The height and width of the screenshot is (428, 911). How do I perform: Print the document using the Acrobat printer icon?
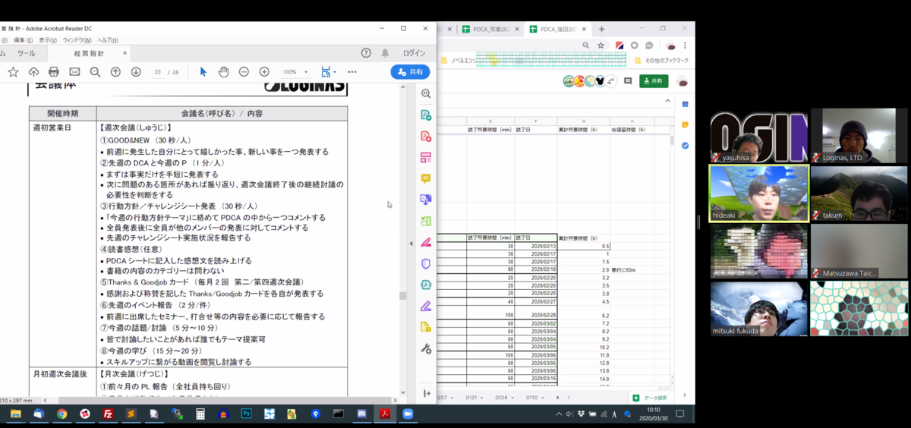pyautogui.click(x=54, y=72)
